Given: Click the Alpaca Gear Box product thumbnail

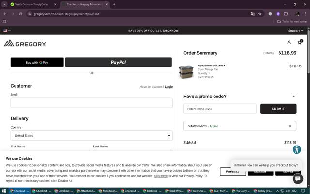Looking at the screenshot, I should [186, 72].
